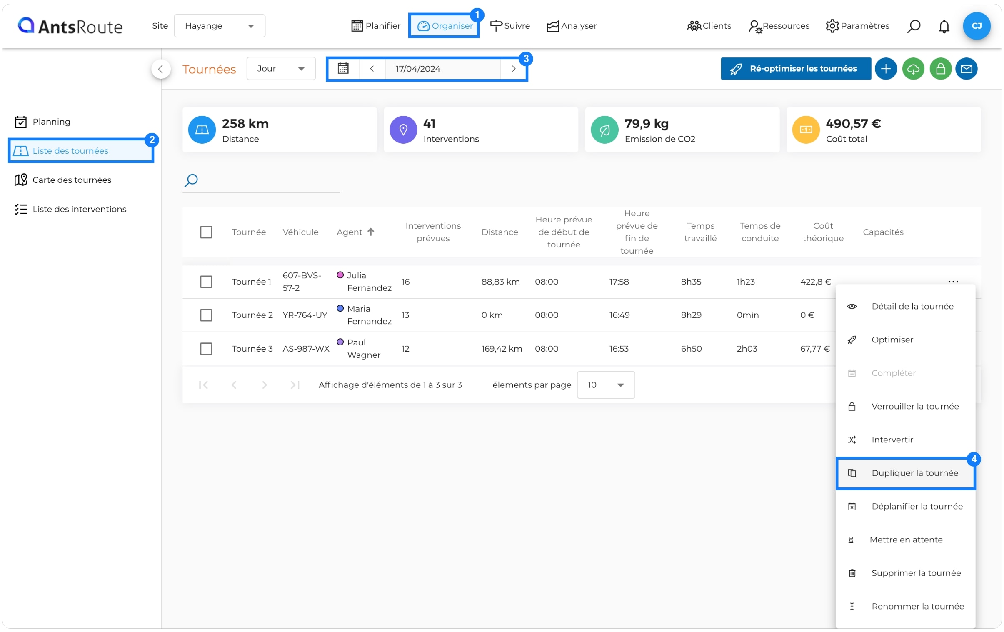Open the AntsRoute logo home link
The height and width of the screenshot is (632, 1004).
(70, 26)
